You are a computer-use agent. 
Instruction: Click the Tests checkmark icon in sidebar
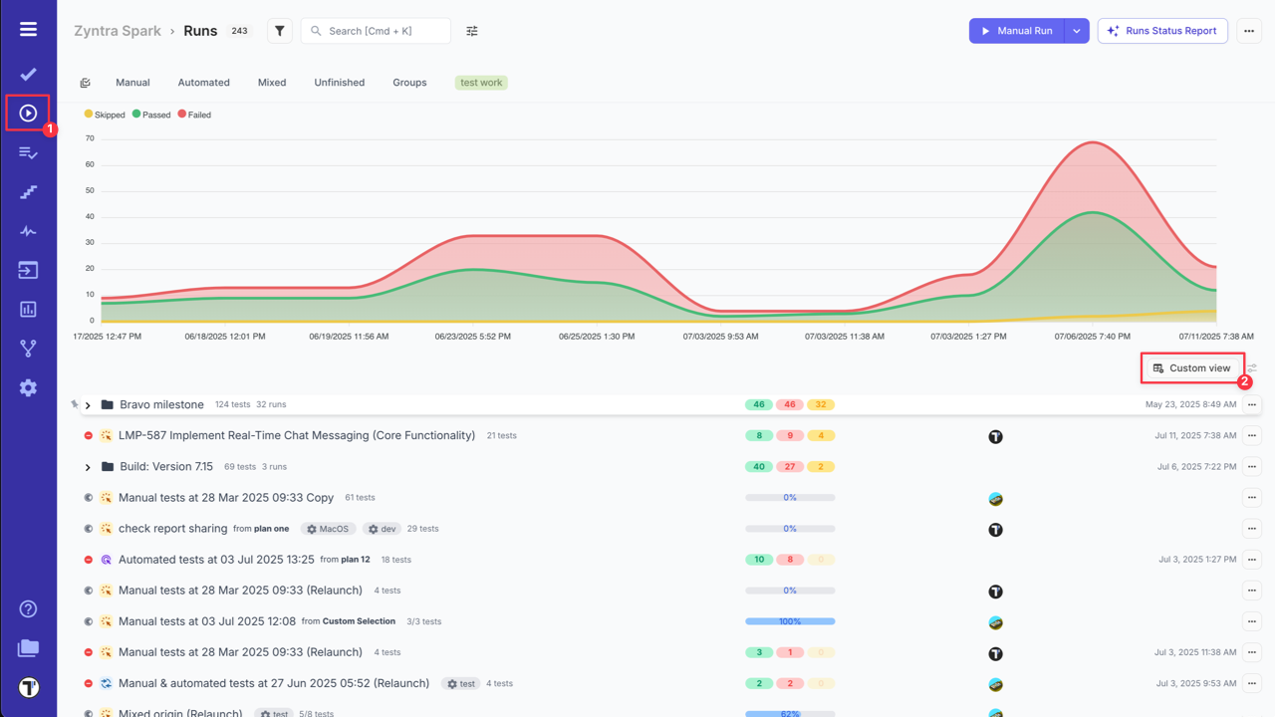[28, 74]
